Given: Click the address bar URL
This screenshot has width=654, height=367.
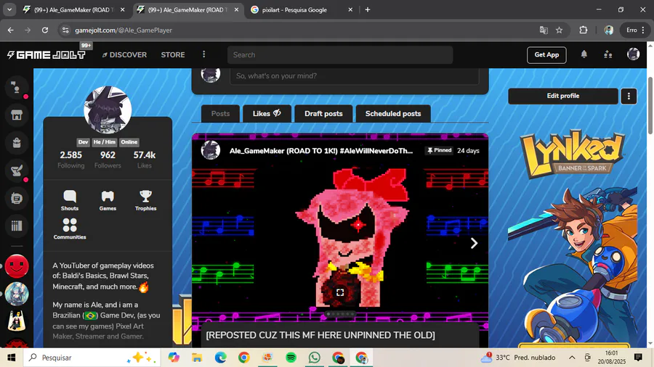Looking at the screenshot, I should (124, 30).
